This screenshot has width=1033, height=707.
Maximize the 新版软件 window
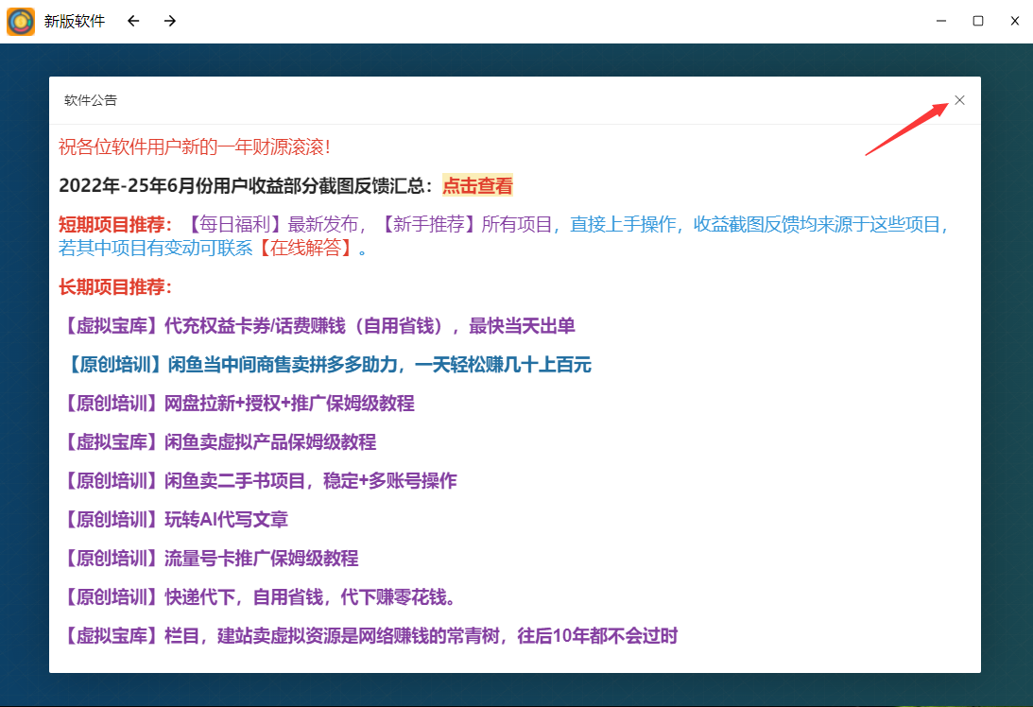(977, 21)
